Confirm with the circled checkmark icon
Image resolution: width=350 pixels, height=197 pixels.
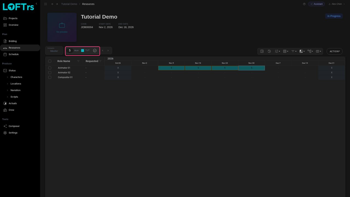tap(95, 51)
